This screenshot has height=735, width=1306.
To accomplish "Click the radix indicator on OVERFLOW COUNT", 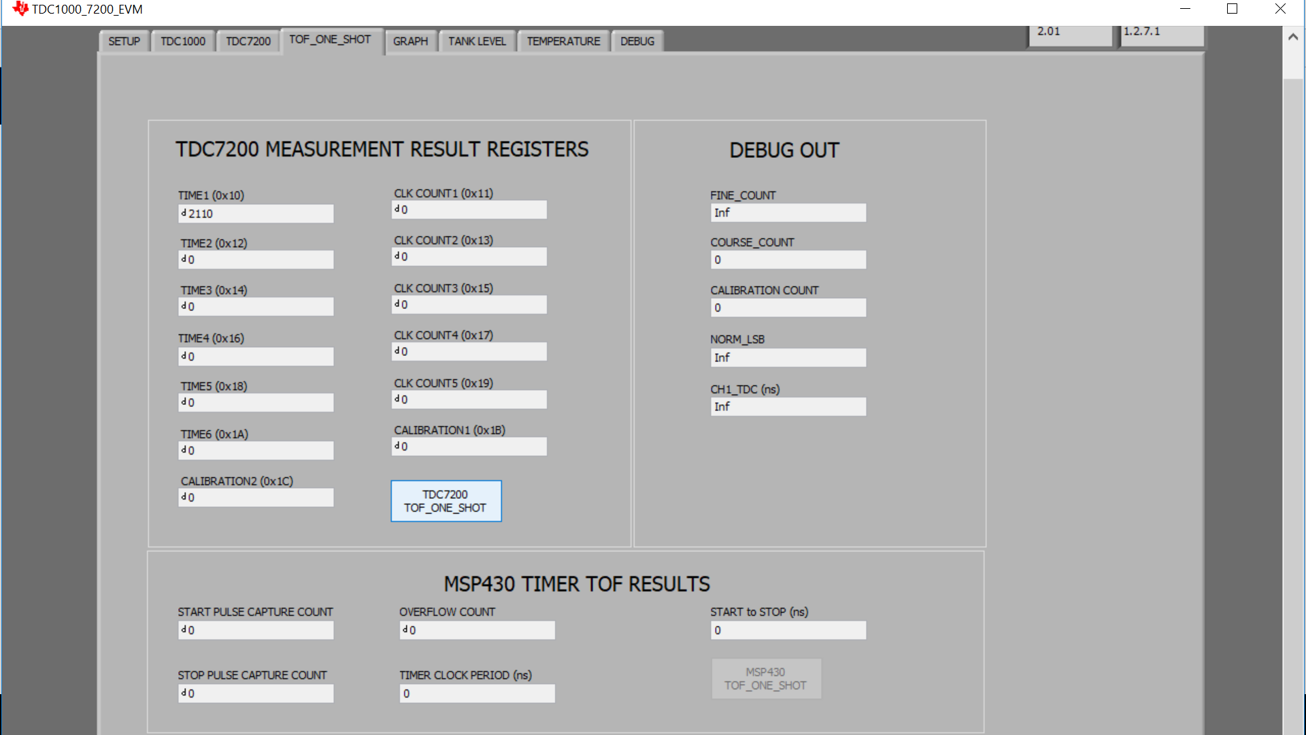I will tap(404, 630).
